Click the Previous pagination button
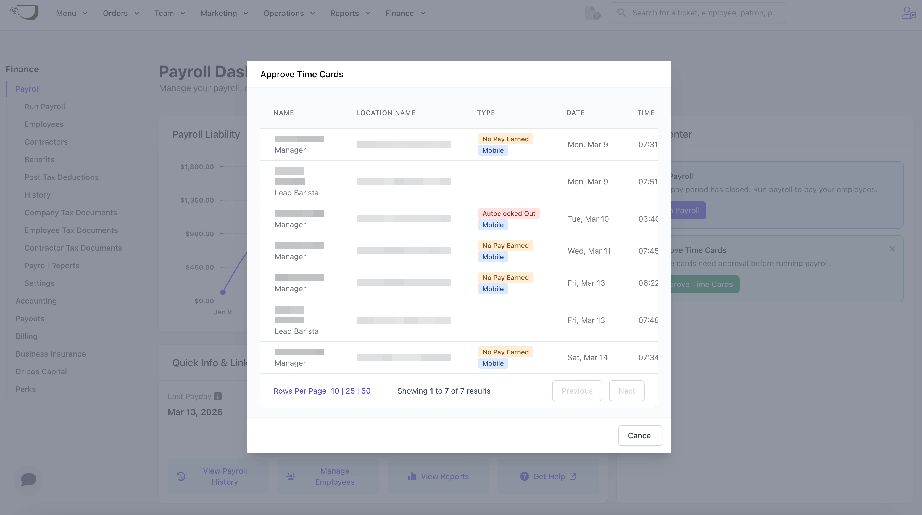The image size is (922, 515). (x=577, y=391)
